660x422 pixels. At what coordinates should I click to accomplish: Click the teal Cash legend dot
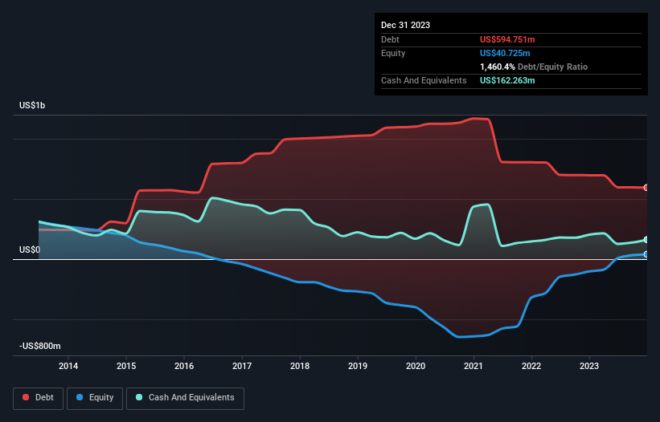coord(139,397)
